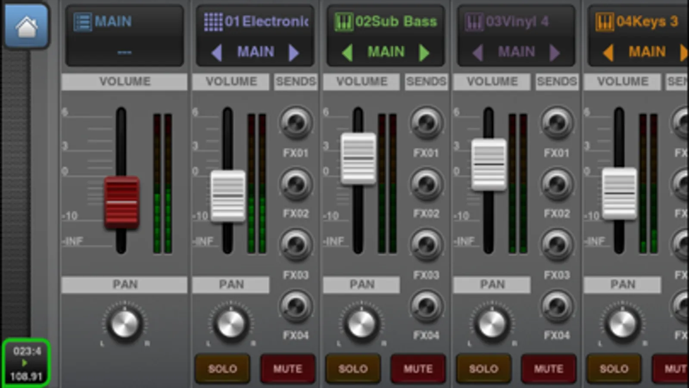Click the 02Sub Bass keyboard icon
Image resolution: width=689 pixels, height=388 pixels.
[x=344, y=22]
